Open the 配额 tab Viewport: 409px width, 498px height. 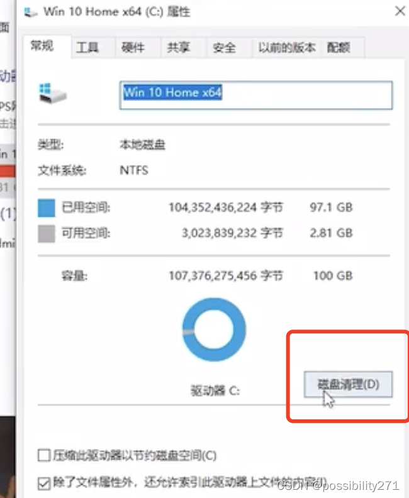[342, 48]
